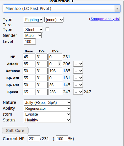Click the Speed EVs field showing 236

click(x=55, y=92)
